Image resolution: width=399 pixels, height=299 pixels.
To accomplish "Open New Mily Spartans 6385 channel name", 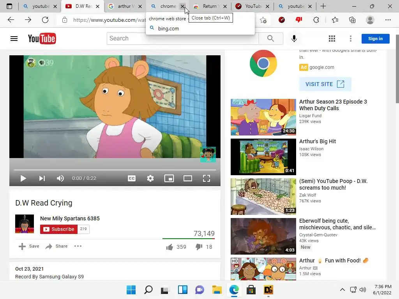I will click(70, 218).
